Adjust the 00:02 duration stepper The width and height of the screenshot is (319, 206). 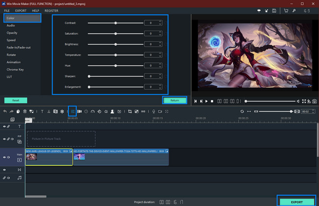tap(313, 111)
